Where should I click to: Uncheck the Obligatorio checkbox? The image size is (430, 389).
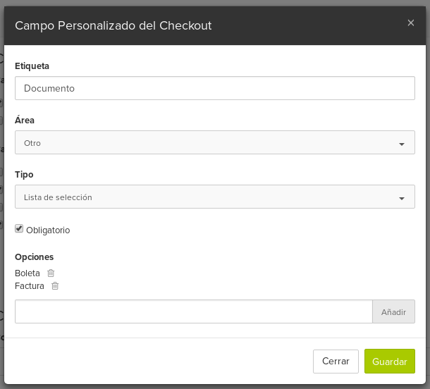pyautogui.click(x=19, y=228)
